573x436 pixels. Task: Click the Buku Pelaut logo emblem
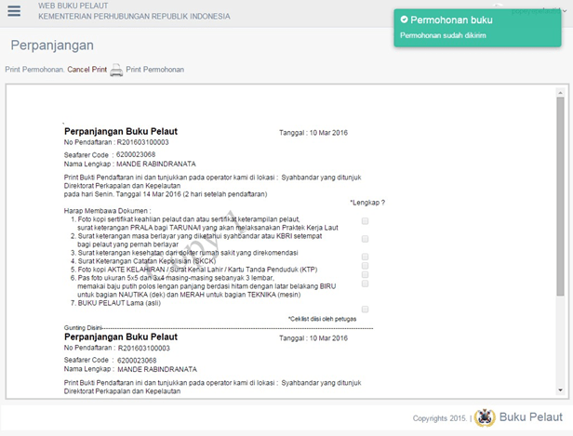(x=485, y=417)
